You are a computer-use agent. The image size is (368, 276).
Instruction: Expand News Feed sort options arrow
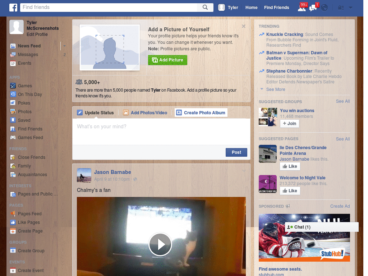click(x=64, y=46)
